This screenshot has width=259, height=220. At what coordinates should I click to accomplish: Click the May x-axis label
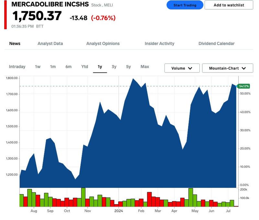click(x=195, y=211)
